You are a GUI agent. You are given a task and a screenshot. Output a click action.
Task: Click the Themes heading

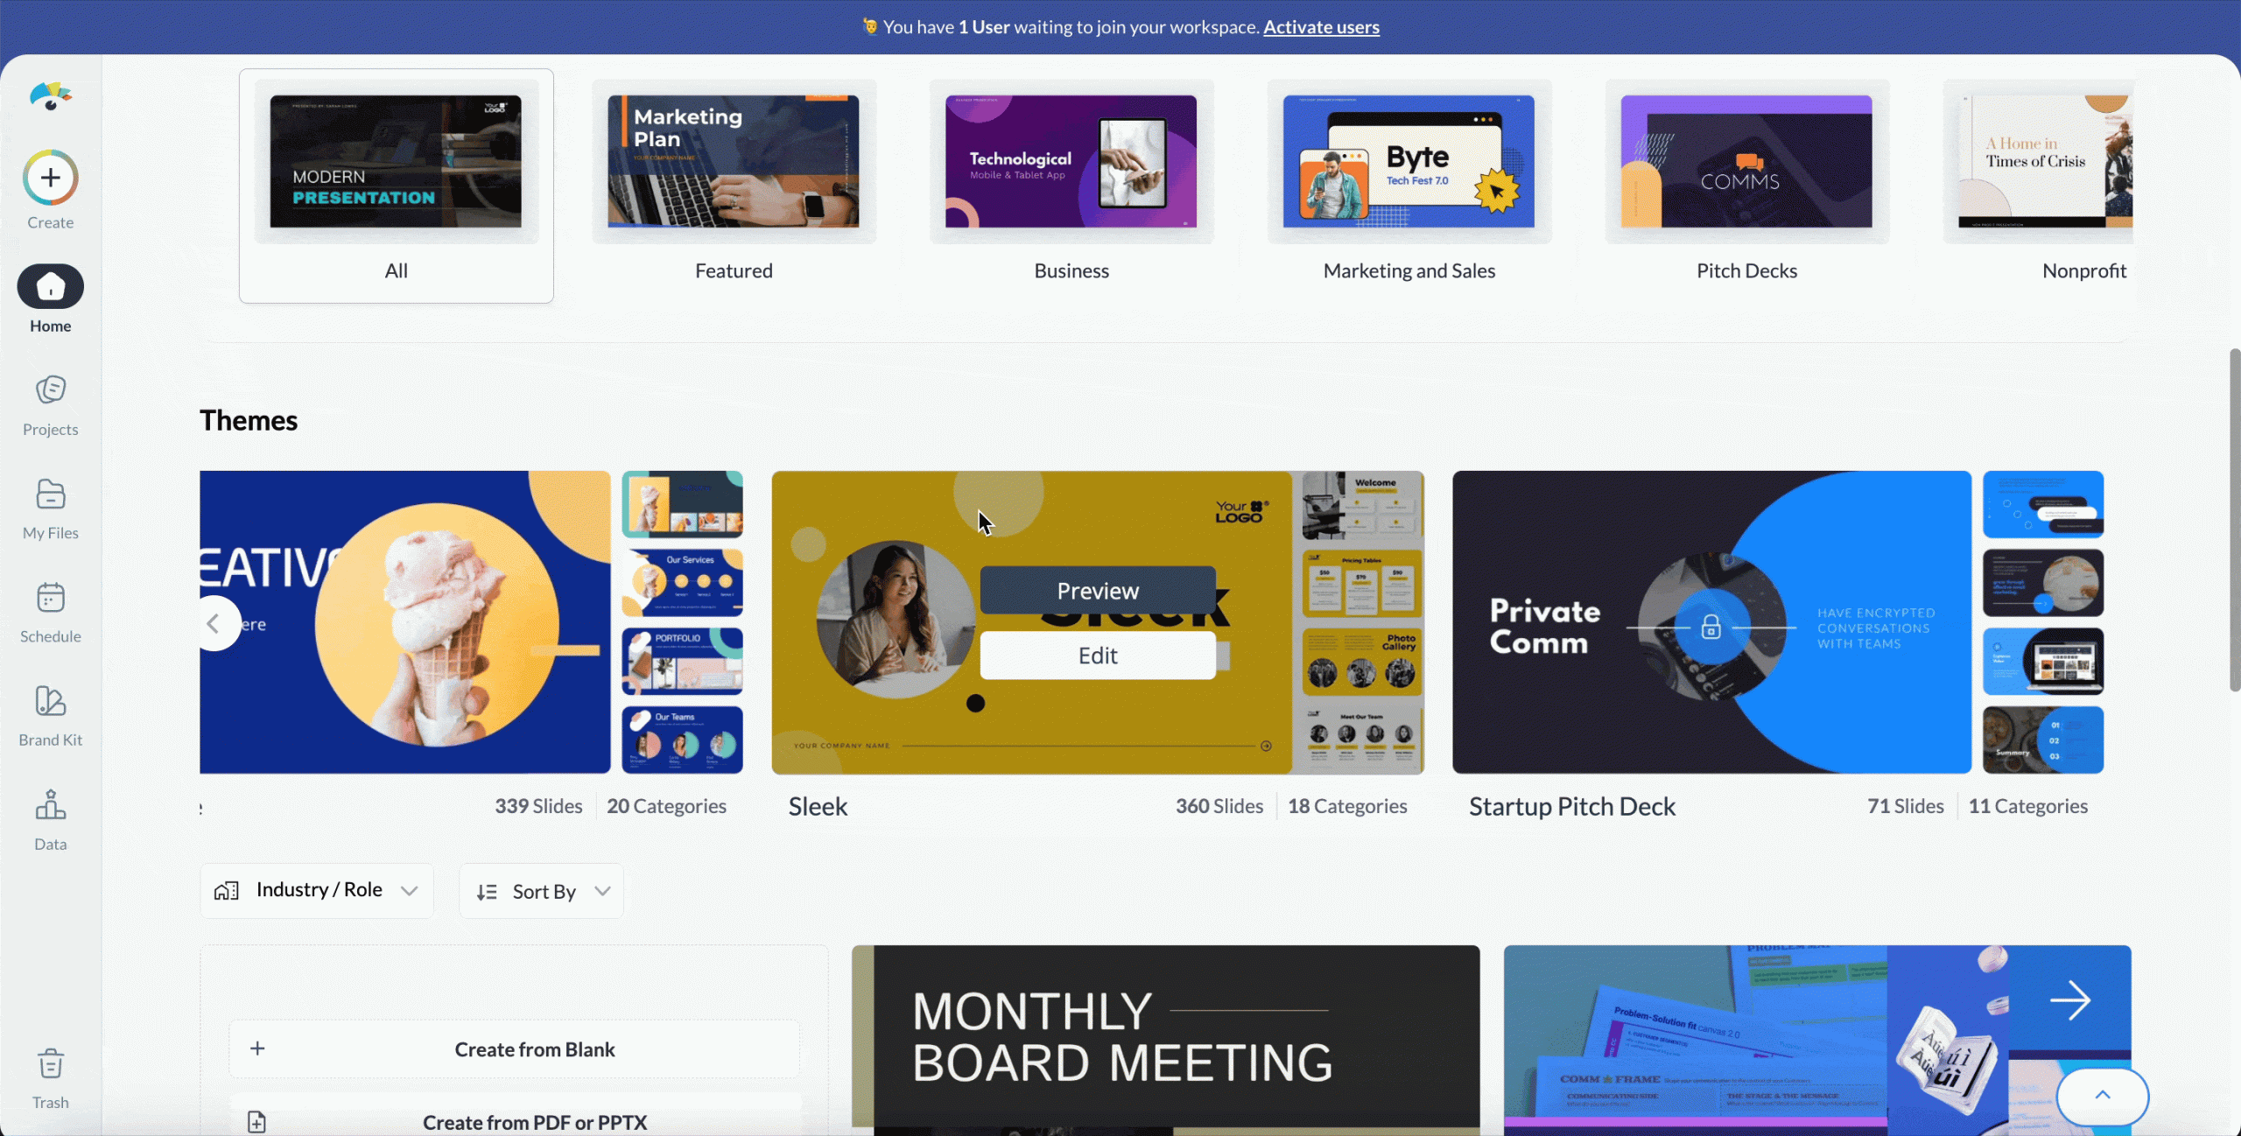pos(249,420)
